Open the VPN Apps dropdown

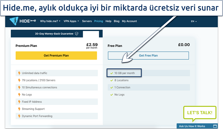point(72,21)
